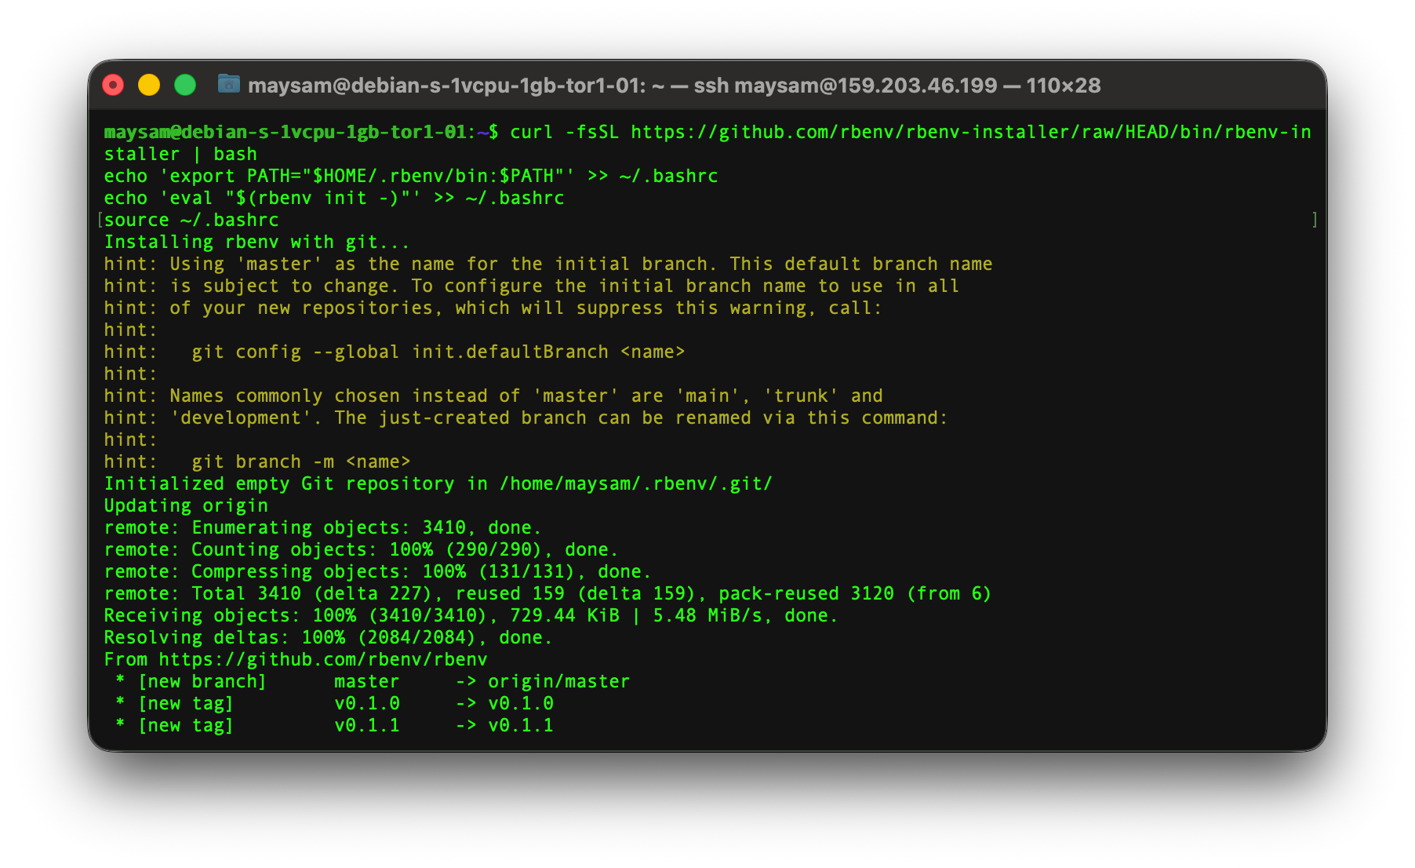Minimize the terminal with yellow button
The height and width of the screenshot is (868, 1415).
(x=149, y=85)
